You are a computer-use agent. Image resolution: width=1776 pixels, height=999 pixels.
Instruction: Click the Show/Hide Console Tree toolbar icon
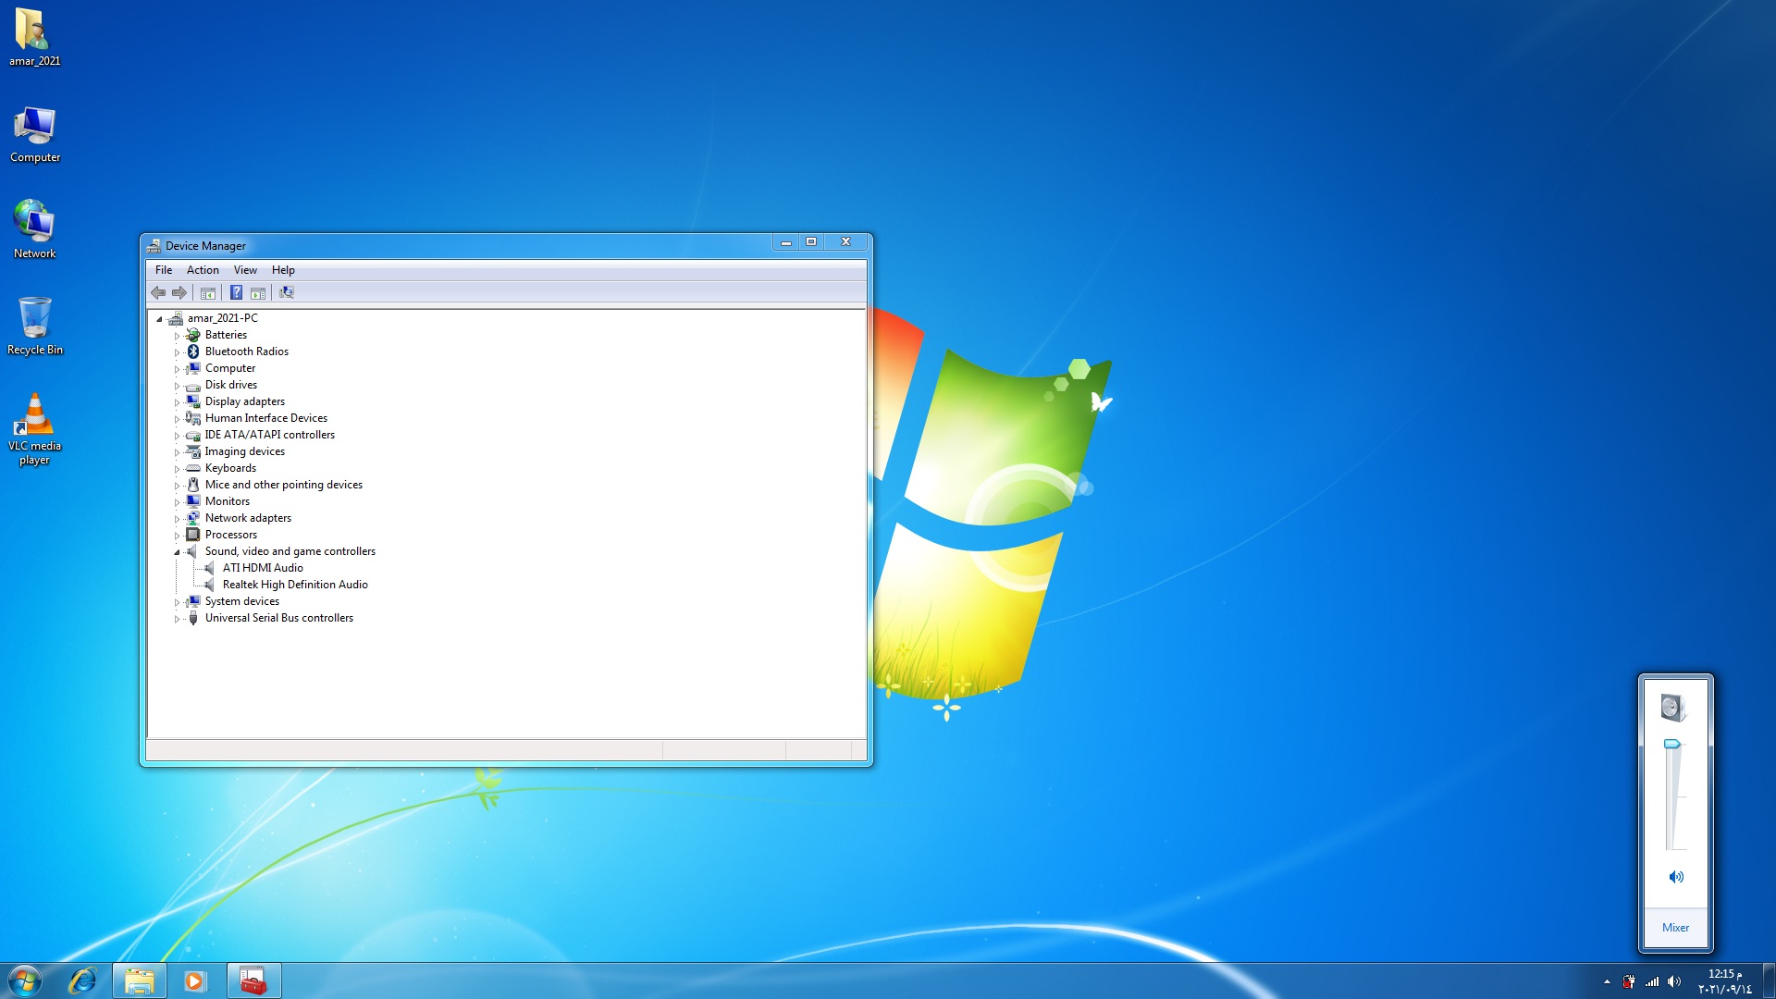pyautogui.click(x=208, y=292)
